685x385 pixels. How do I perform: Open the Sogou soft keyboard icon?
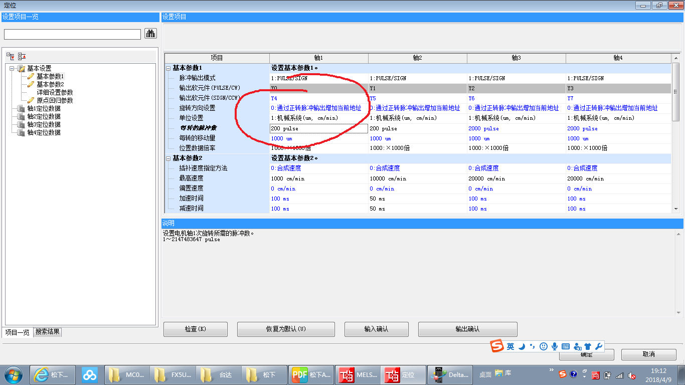point(566,346)
